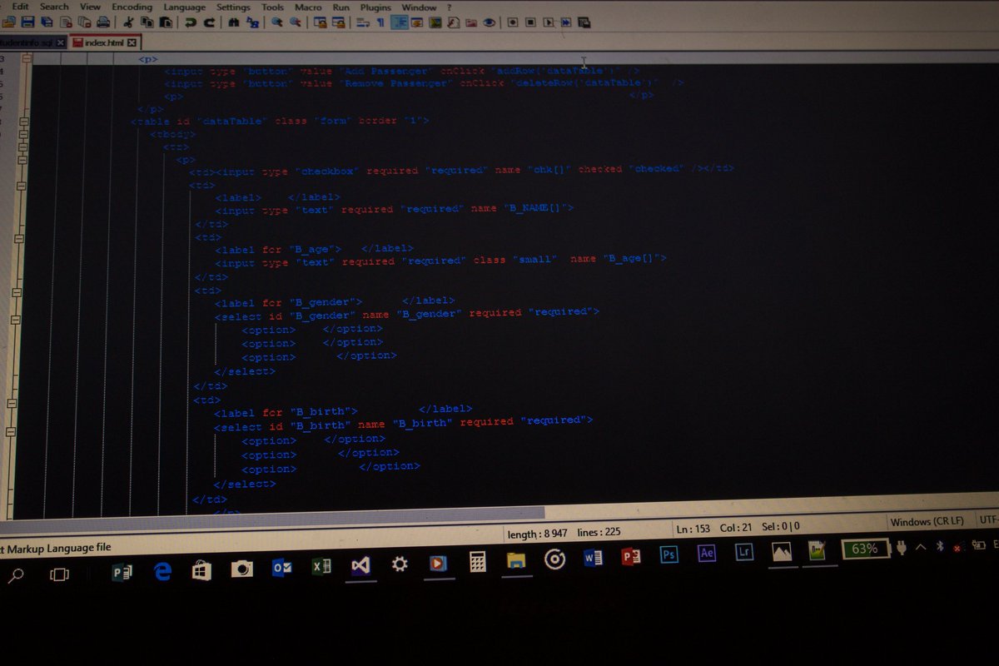Open the Language menu

tap(183, 7)
